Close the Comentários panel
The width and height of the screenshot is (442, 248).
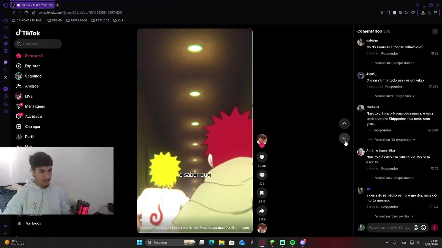(x=435, y=31)
